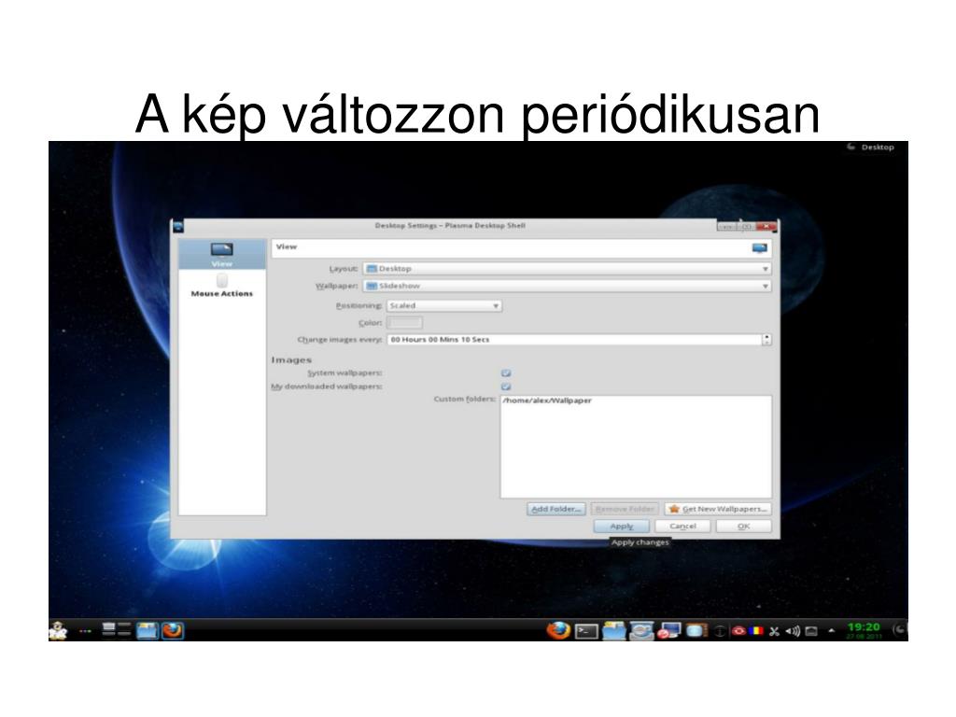This screenshot has width=956, height=717.
Task: Click the monitor with red badge icon
Action: point(668,631)
